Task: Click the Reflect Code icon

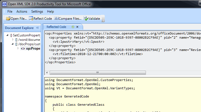Action: pos(31,18)
